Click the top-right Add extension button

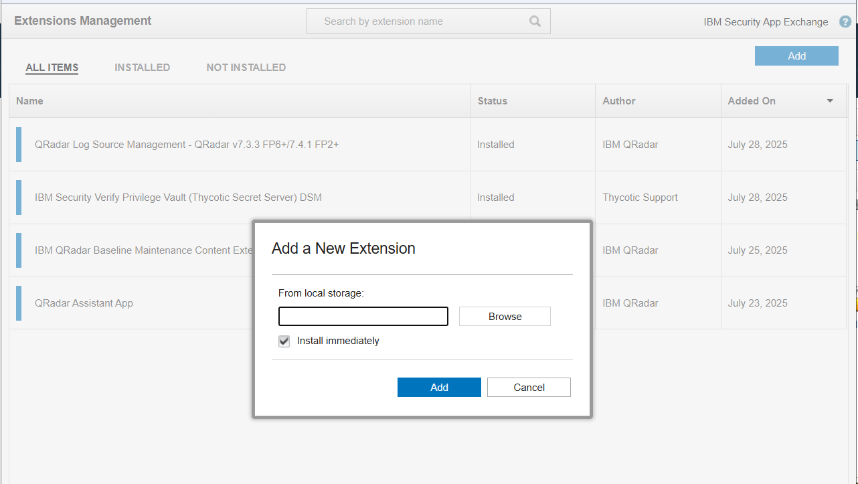pyautogui.click(x=796, y=56)
